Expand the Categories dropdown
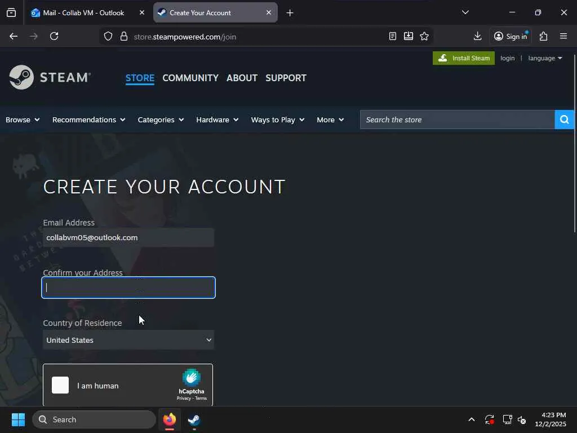 coord(161,120)
